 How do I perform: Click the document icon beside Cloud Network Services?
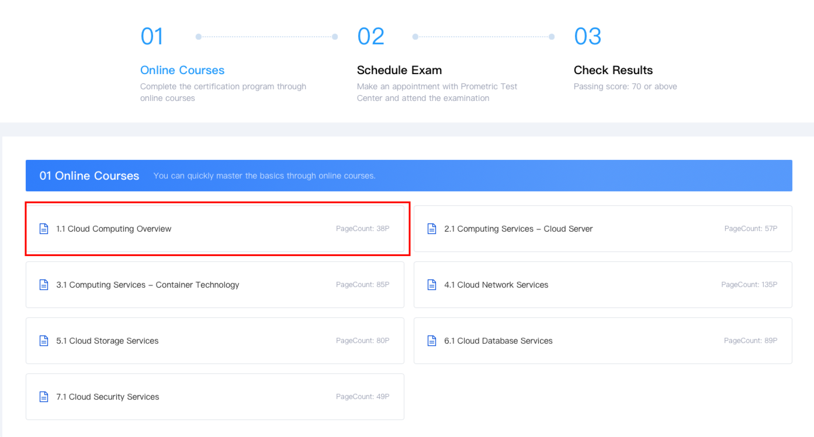pos(432,285)
